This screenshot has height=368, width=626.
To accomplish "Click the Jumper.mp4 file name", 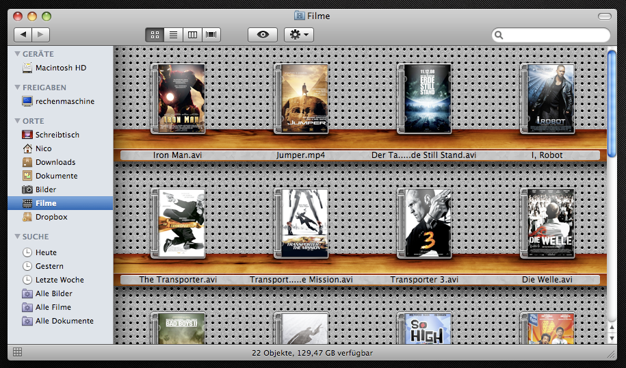I will point(300,155).
